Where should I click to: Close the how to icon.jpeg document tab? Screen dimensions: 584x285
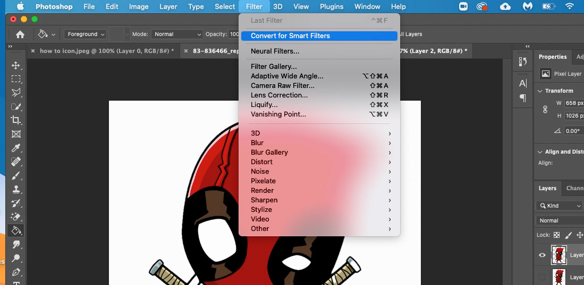pyautogui.click(x=33, y=51)
